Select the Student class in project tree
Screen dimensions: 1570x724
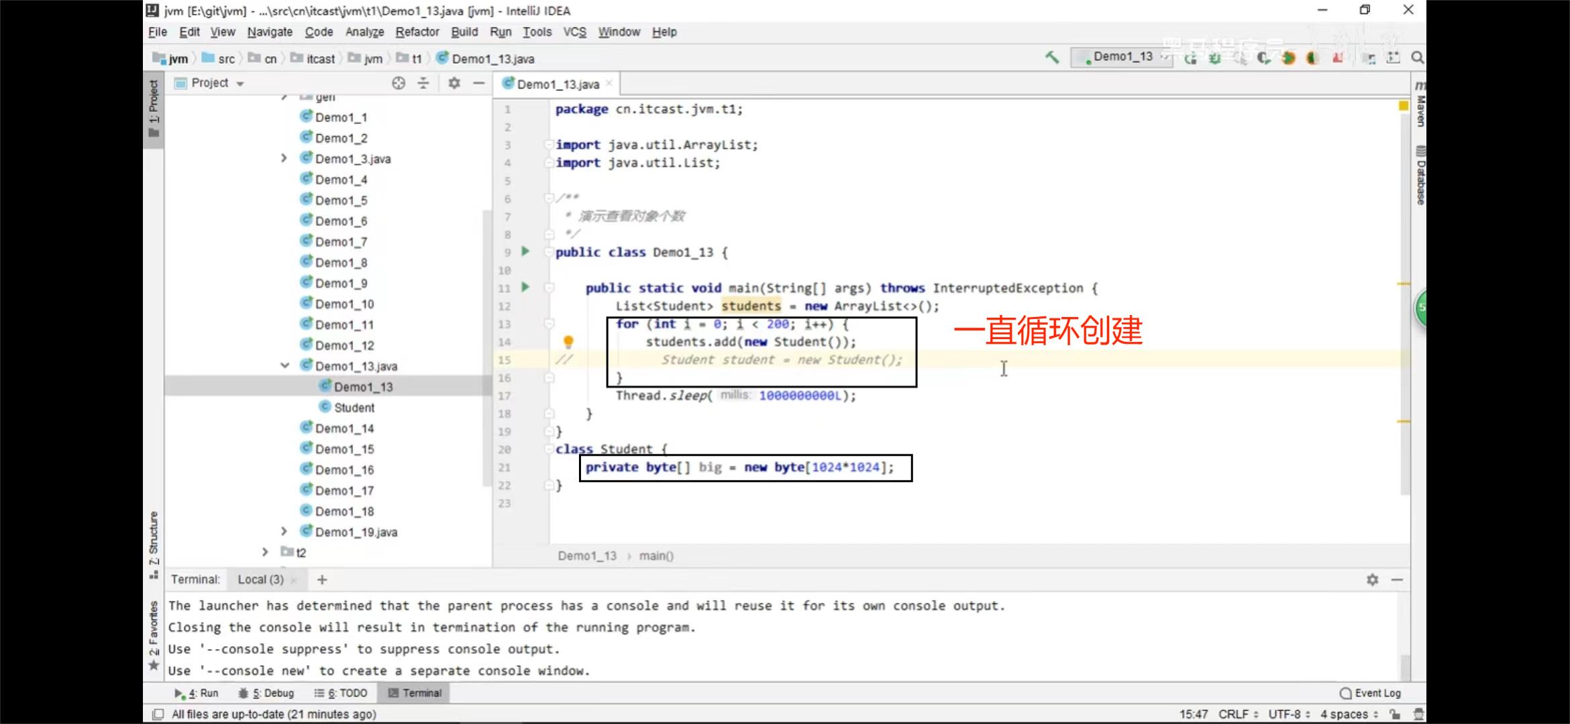pos(354,408)
